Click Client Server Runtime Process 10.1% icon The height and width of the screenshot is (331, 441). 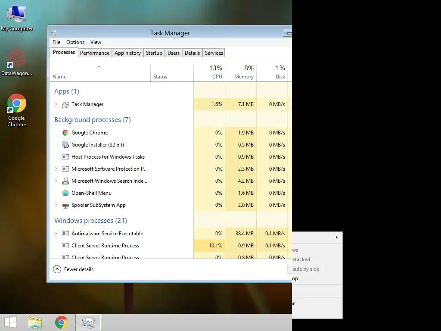click(65, 246)
